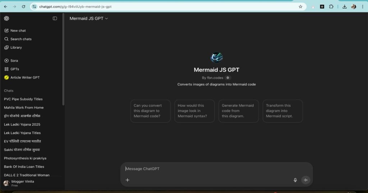This screenshot has height=193, width=368.
Task: Open the browser extensions puzzle icon
Action: tap(331, 6)
